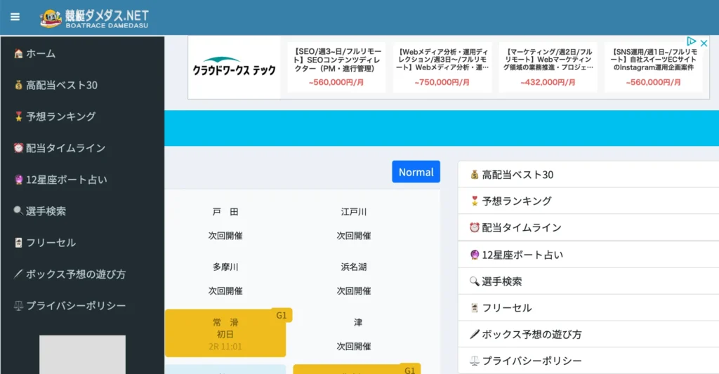Open ボックス予想の遊び方 link in right panel
Viewport: 719px width, 374px height.
pos(588,335)
